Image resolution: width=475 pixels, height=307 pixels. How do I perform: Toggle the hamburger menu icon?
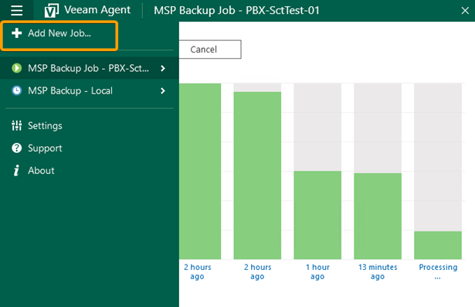[17, 11]
